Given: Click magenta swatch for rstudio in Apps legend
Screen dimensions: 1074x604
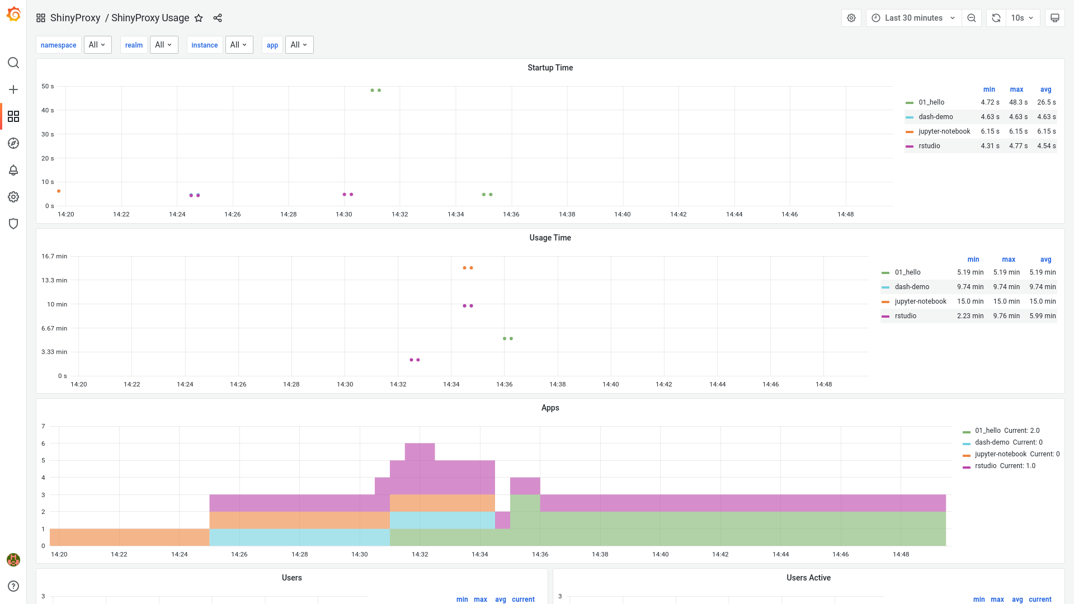Looking at the screenshot, I should [967, 467].
